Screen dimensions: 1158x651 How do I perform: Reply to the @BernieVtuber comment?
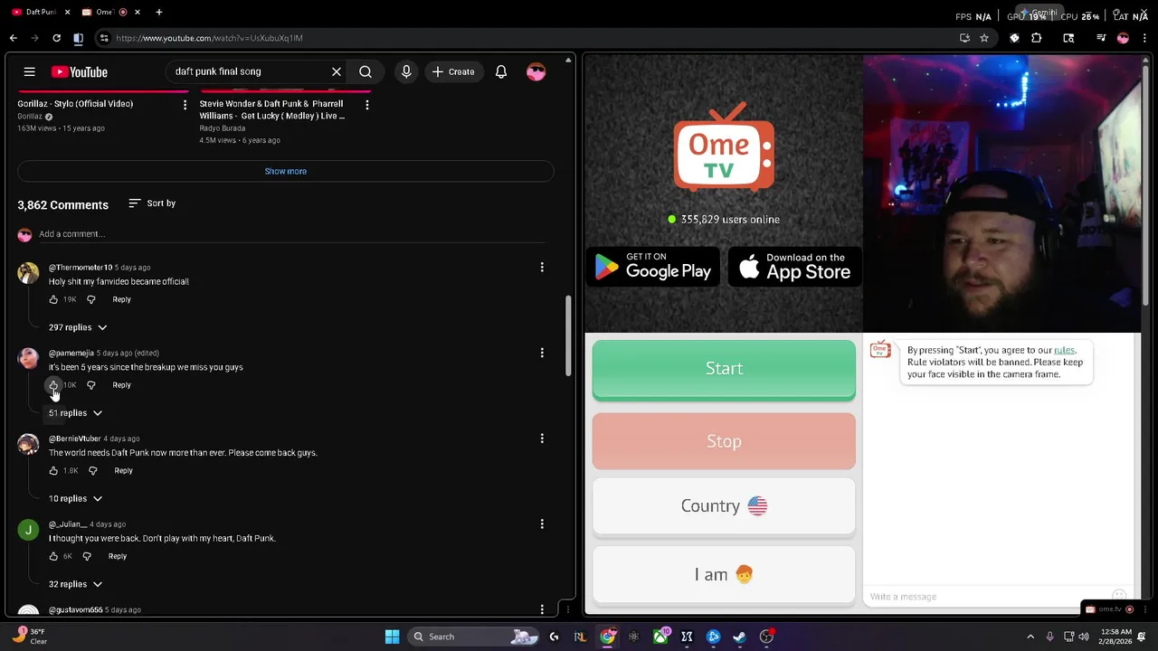click(x=123, y=471)
